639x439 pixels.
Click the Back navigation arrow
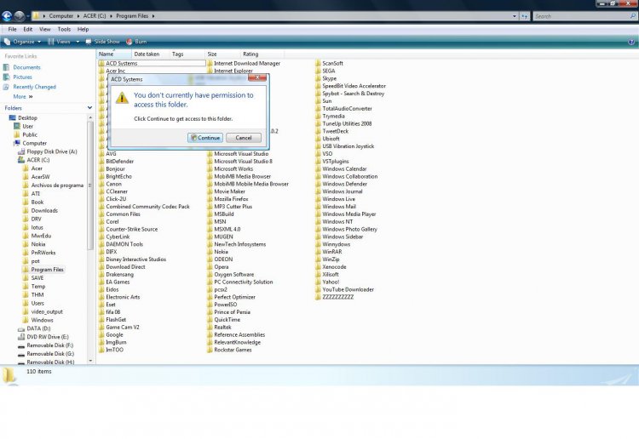click(7, 16)
